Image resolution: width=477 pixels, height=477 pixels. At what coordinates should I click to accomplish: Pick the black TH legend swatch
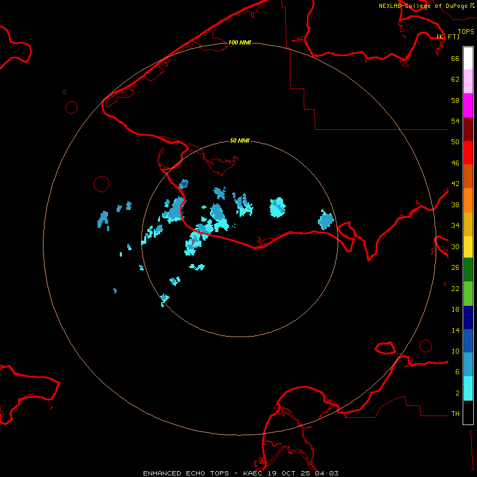[468, 412]
